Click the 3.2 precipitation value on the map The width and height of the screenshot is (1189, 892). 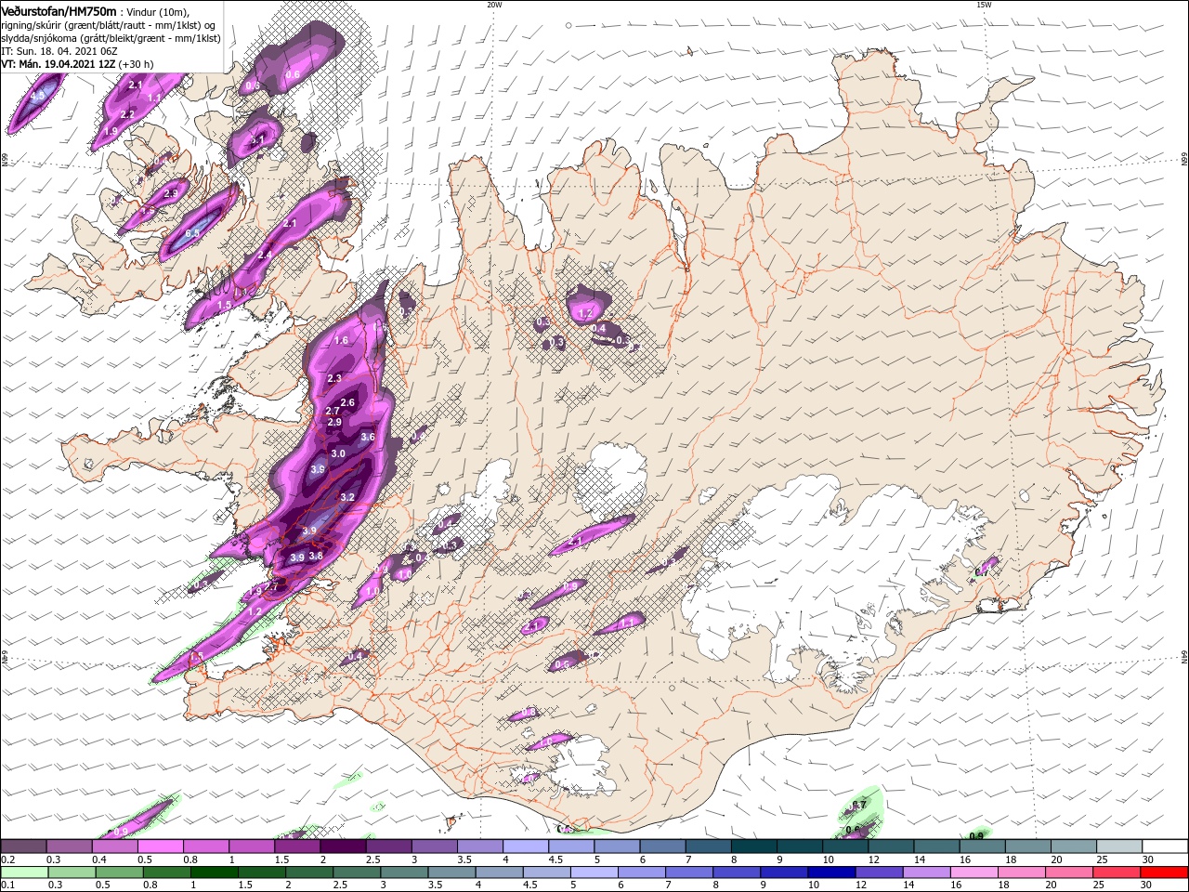(348, 498)
